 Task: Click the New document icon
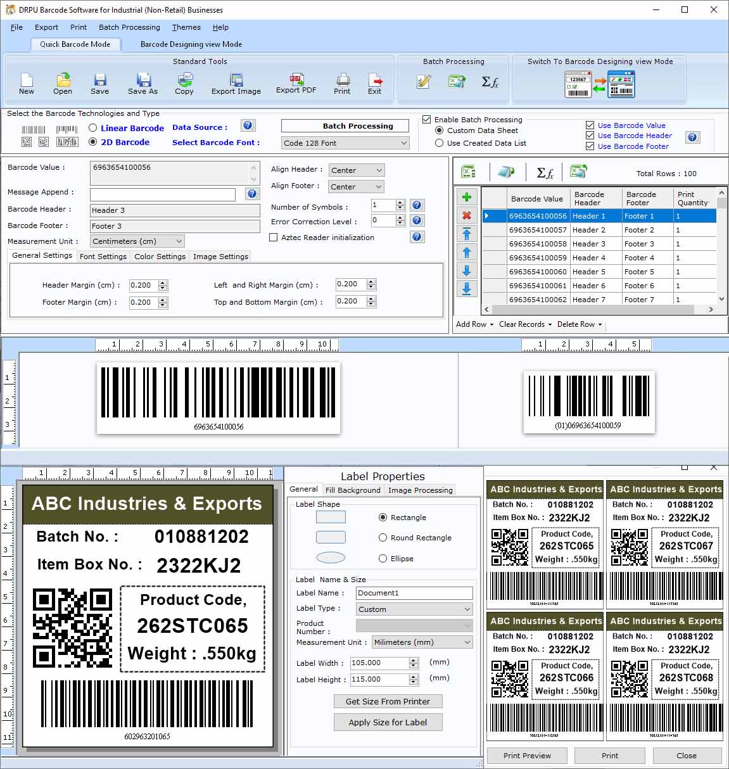pos(27,80)
